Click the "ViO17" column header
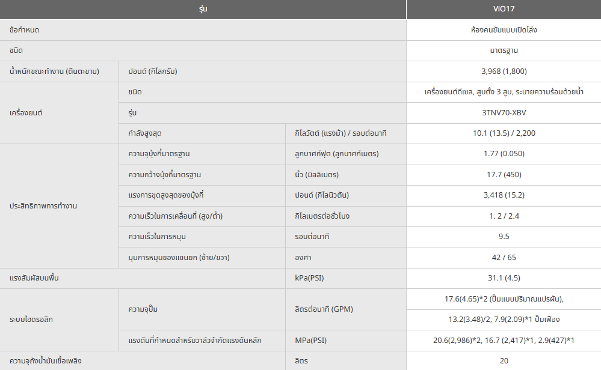The width and height of the screenshot is (601, 370). [504, 10]
